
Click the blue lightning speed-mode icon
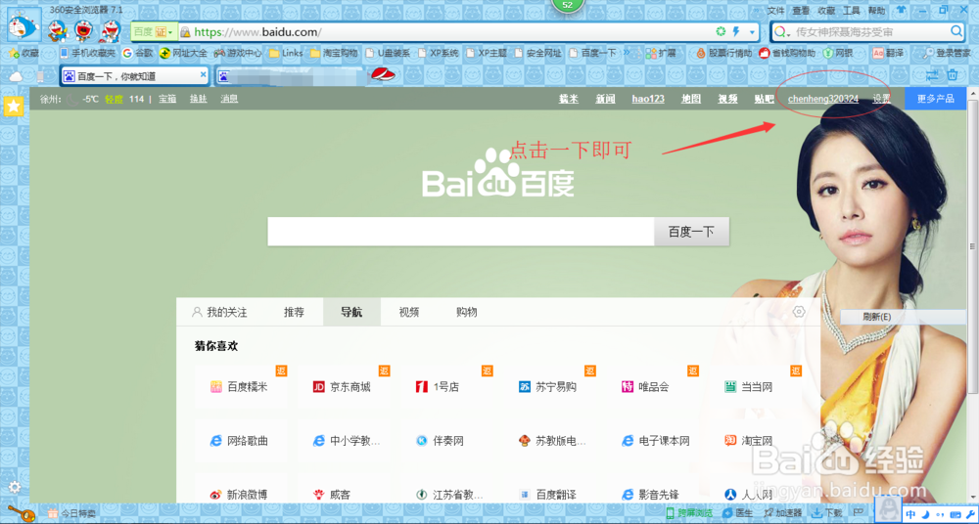[x=736, y=31]
